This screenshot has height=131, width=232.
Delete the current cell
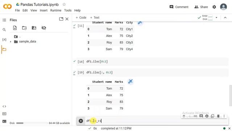218,116
